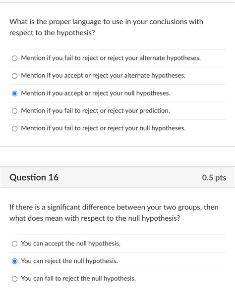Select radio 'accept or reject your alternate hypotheses'

(14, 76)
